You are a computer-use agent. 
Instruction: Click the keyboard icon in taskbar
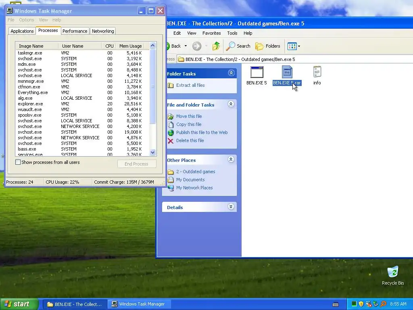(336, 304)
